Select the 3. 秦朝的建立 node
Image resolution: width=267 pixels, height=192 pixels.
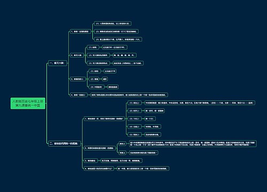click(78, 79)
